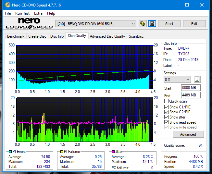The width and height of the screenshot is (212, 174).
Task: Close the Nero CD-DVD Speed window
Action: 202,5
